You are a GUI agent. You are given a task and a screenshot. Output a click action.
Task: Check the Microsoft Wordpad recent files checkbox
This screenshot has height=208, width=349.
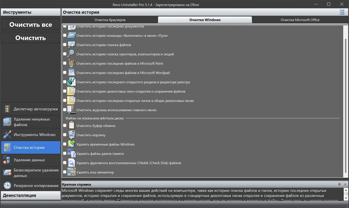tap(65, 73)
